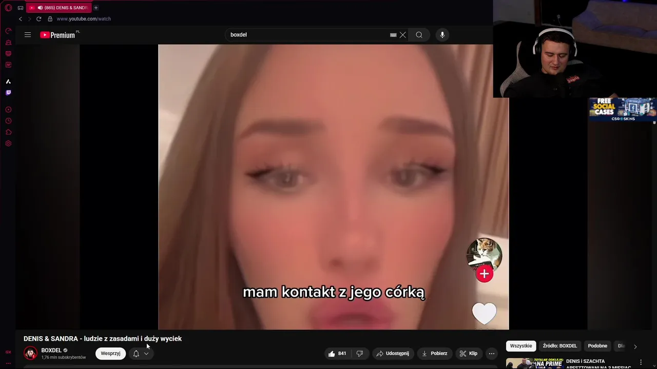Run search with magnifier button
The height and width of the screenshot is (369, 657).
[x=419, y=35]
